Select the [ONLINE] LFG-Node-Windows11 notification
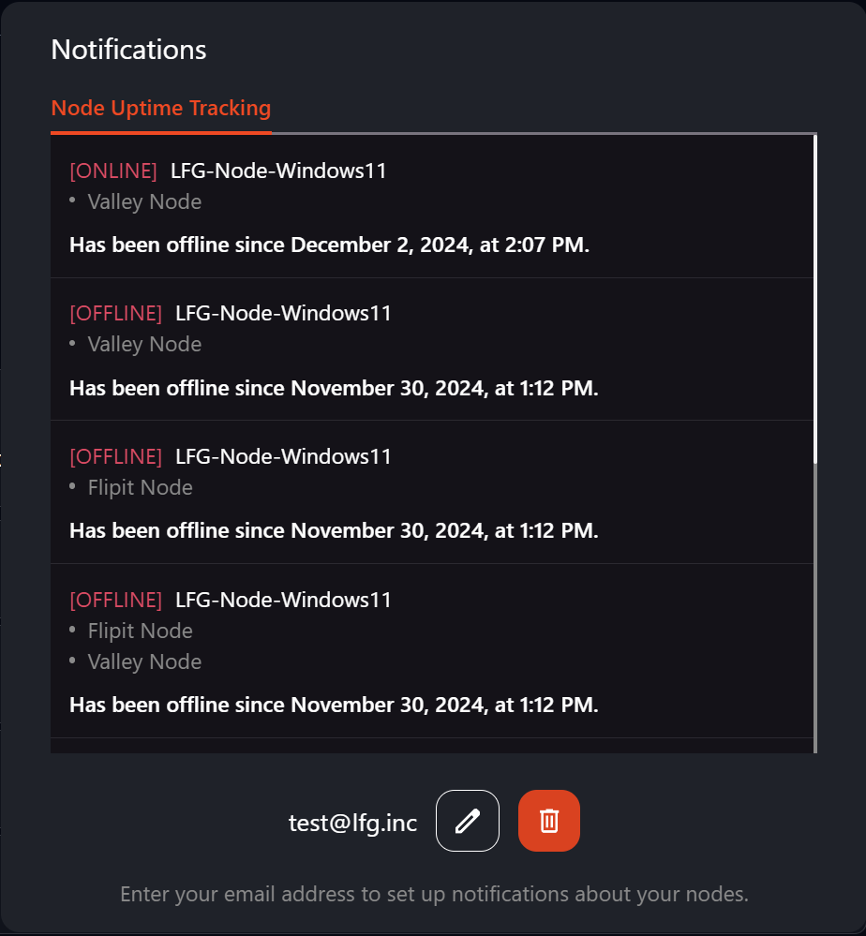The image size is (866, 936). [432, 206]
